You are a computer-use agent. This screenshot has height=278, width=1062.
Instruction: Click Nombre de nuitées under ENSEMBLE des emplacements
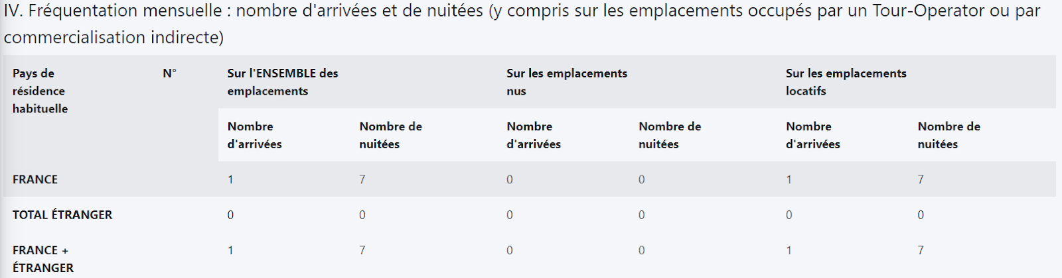point(390,135)
